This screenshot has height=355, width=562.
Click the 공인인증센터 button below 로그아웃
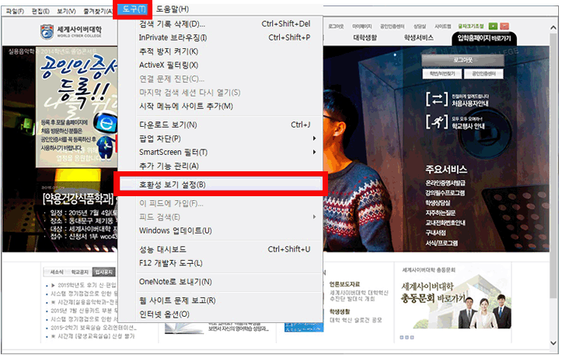(483, 74)
